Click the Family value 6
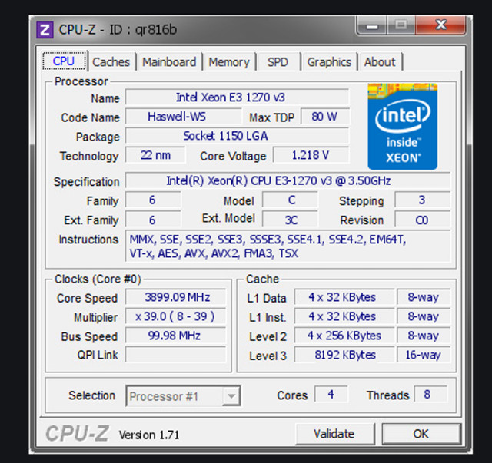Viewport: 492px width, 463px height. click(x=153, y=200)
